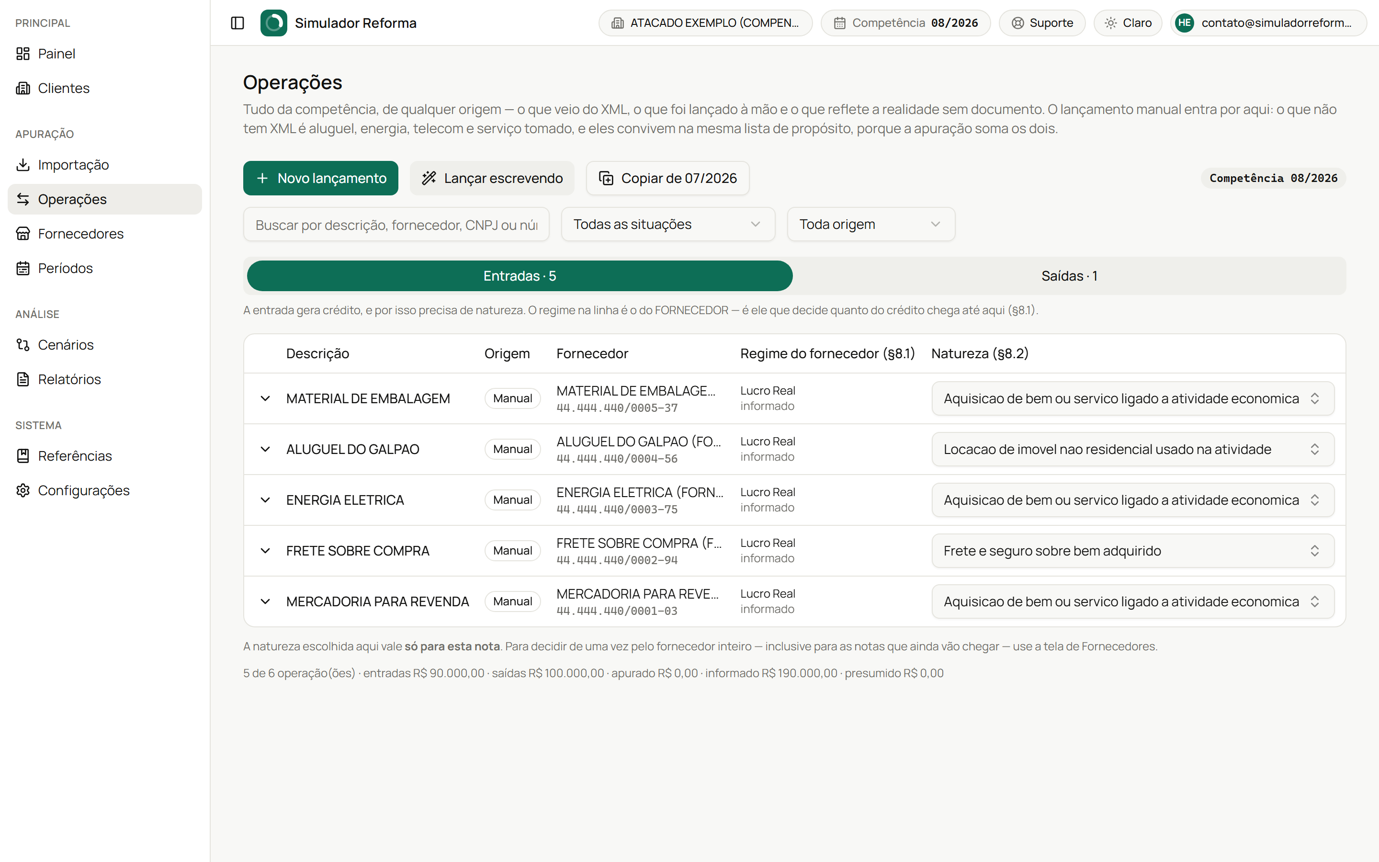Click the Fornecedores store icon
1379x862 pixels.
click(23, 234)
